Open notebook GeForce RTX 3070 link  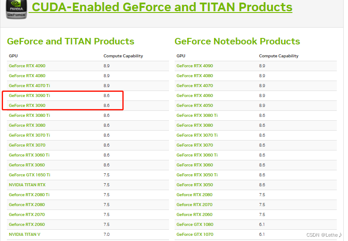195,145
